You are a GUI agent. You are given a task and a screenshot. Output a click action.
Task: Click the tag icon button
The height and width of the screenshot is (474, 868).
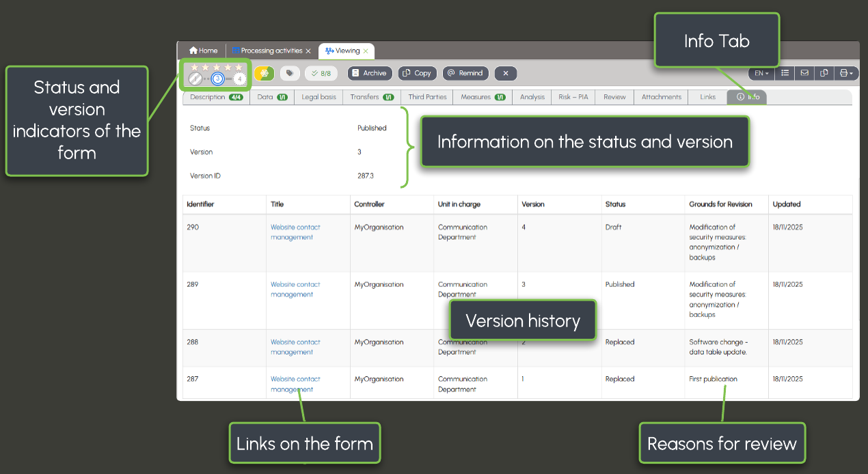[290, 74]
